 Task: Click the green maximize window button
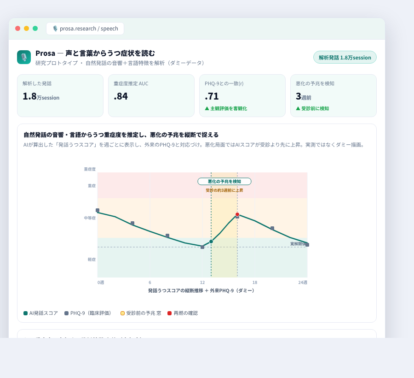tap(35, 29)
